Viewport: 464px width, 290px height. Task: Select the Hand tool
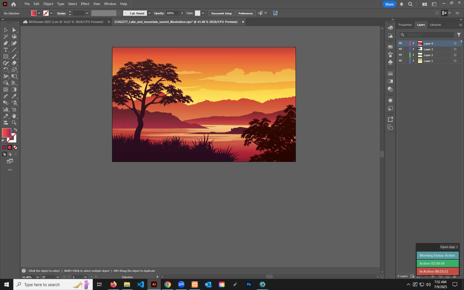click(x=14, y=116)
